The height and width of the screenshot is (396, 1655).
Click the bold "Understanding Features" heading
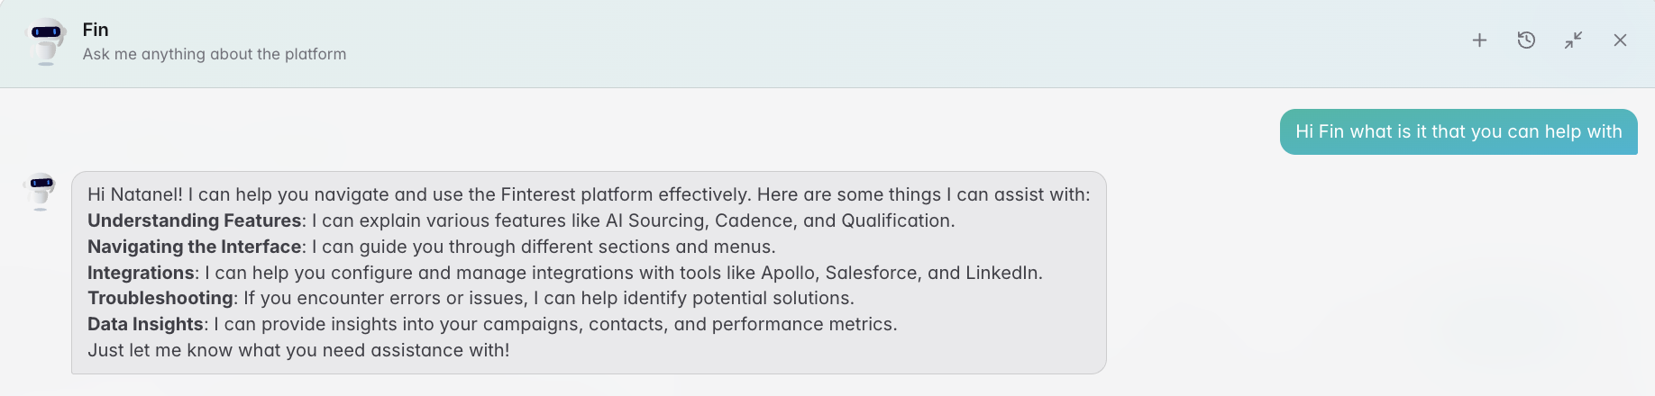tap(195, 220)
